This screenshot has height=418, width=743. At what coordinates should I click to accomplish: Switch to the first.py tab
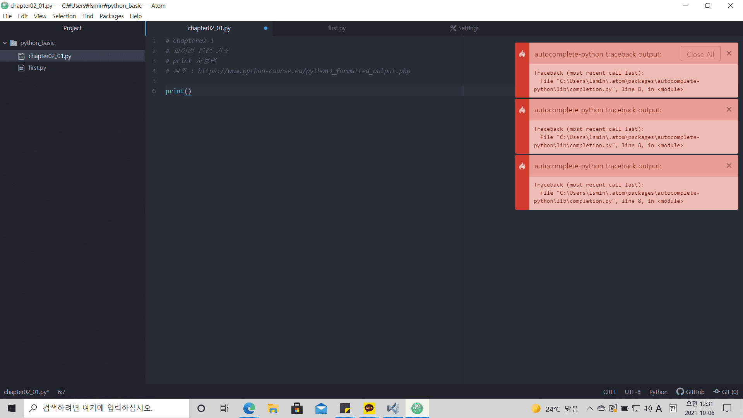pyautogui.click(x=337, y=28)
